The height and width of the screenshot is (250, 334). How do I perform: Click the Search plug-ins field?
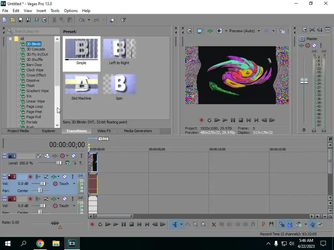point(33,31)
